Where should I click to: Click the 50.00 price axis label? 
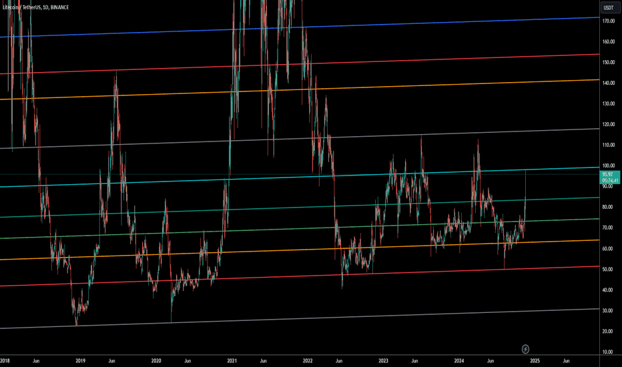[608, 270]
